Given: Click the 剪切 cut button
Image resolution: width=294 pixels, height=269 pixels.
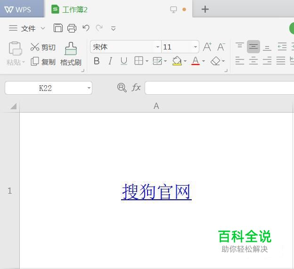Looking at the screenshot, I should 43,47.
